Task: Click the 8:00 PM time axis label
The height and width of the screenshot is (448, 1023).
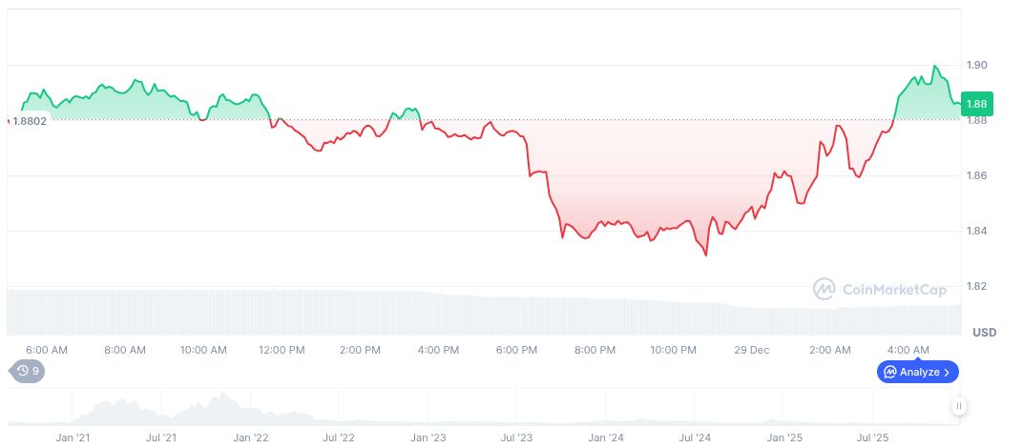Action: [x=595, y=350]
